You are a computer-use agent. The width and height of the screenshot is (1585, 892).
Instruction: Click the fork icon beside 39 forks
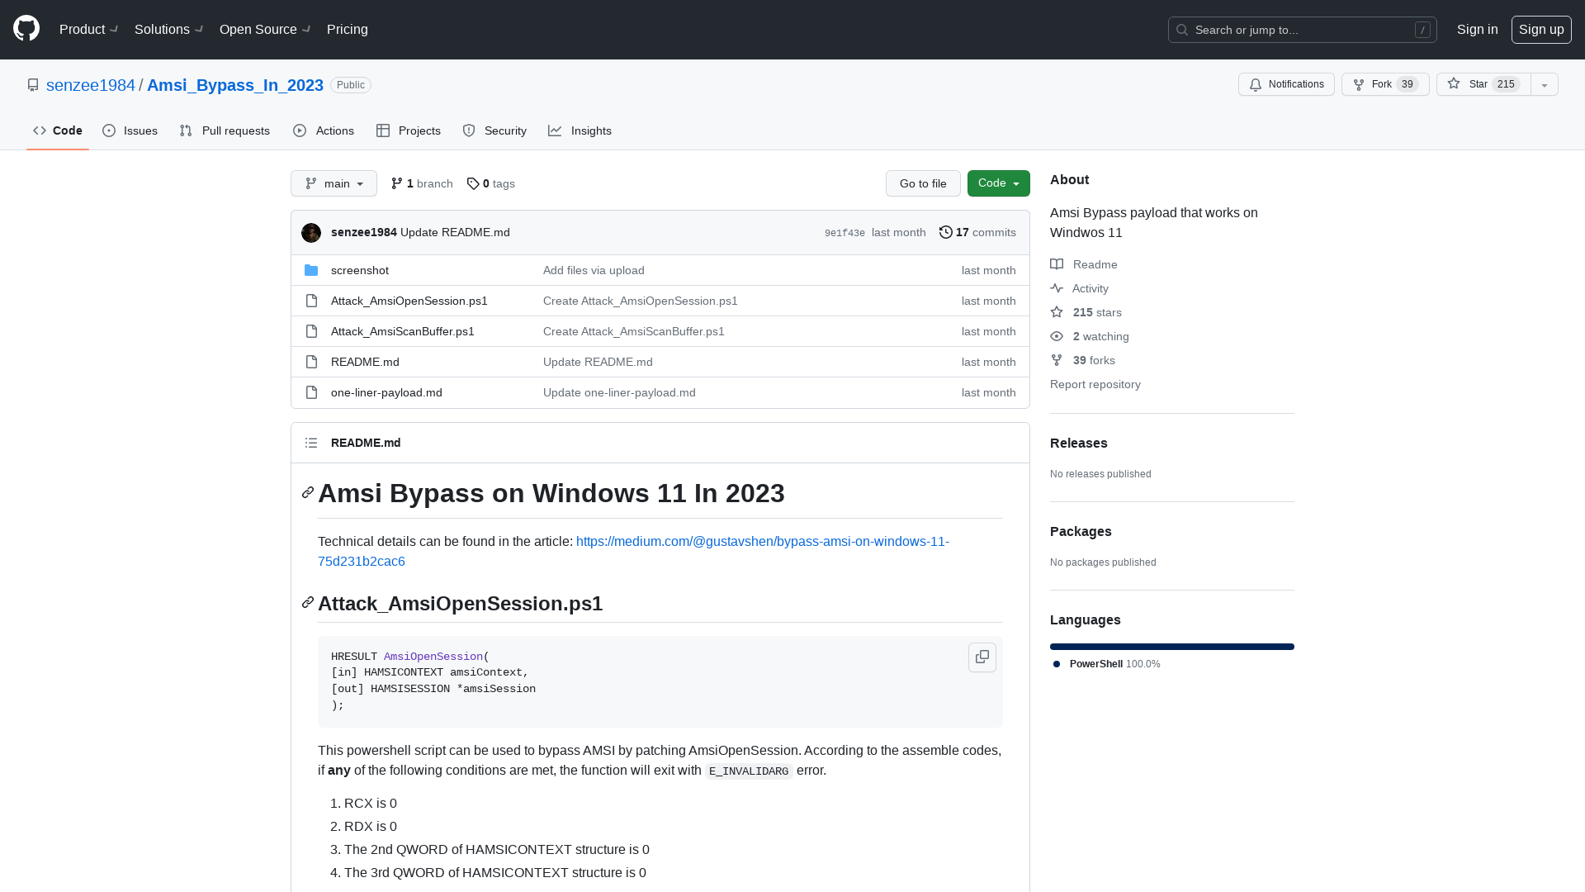tap(1057, 360)
